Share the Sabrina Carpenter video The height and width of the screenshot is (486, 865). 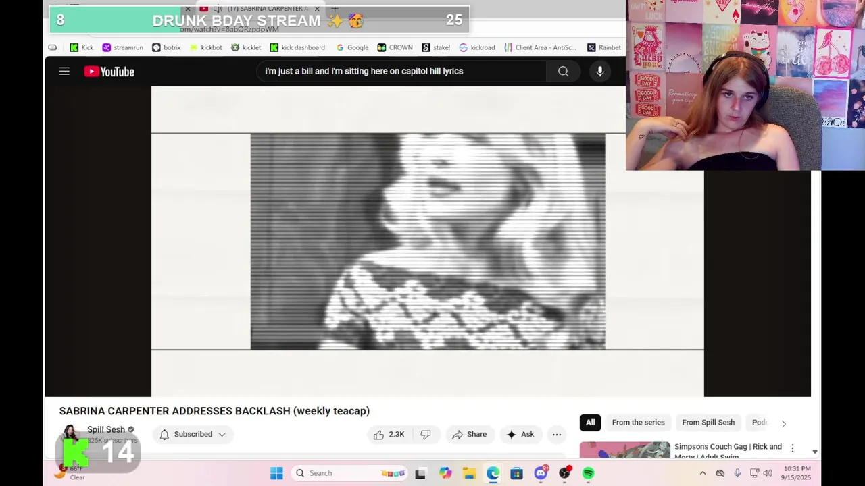click(469, 434)
